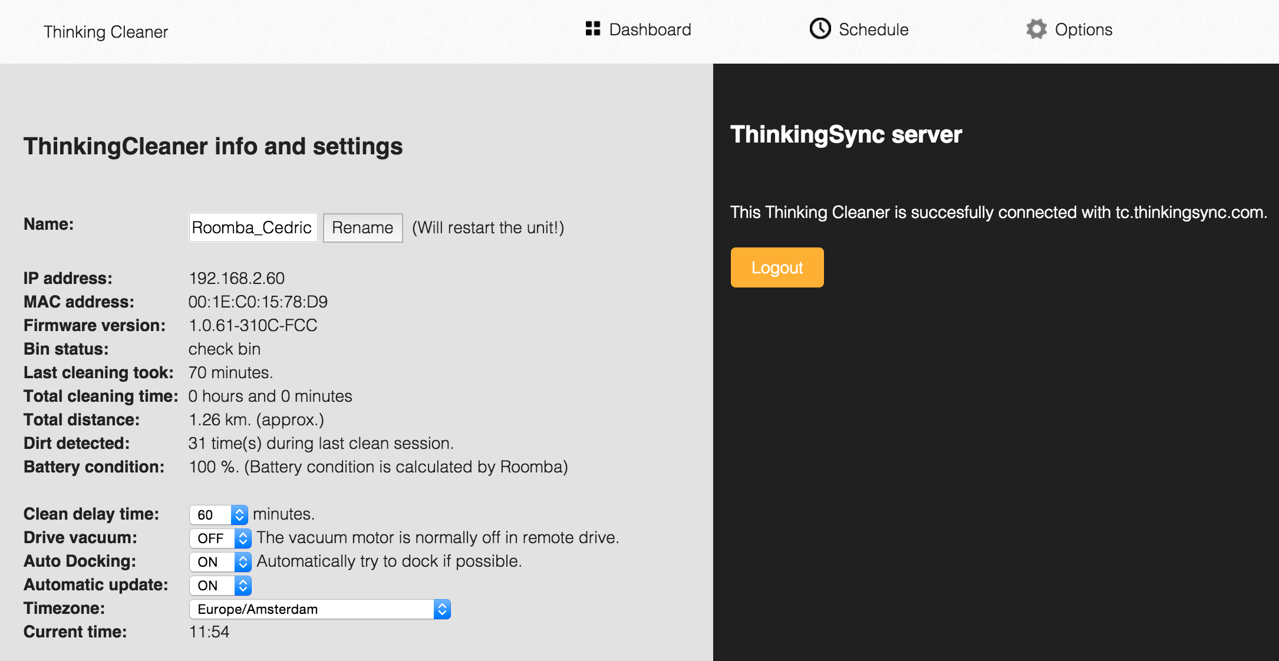
Task: Click '0 hours and 0 minutes' value
Action: (271, 396)
